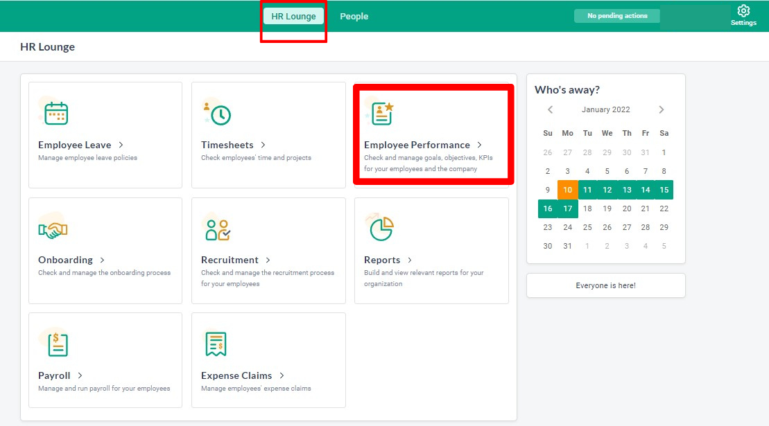Image resolution: width=769 pixels, height=426 pixels.
Task: Switch to the HR Lounge tab
Action: pos(293,16)
